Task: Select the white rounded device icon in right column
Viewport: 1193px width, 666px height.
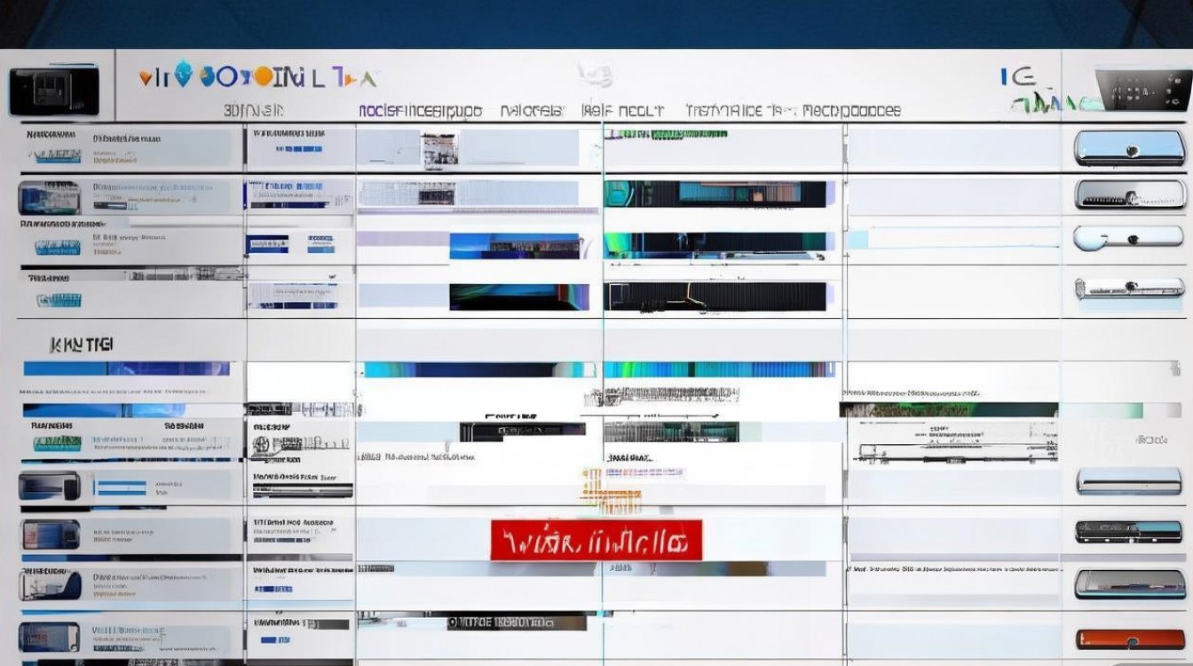Action: [x=1129, y=238]
